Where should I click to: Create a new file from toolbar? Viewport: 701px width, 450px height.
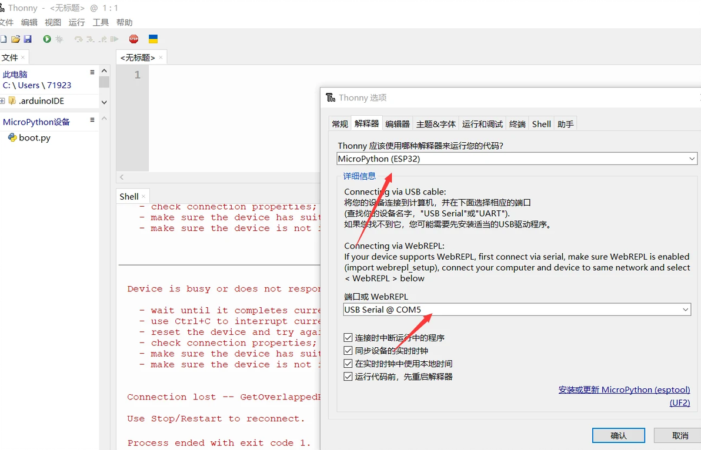tap(3, 39)
